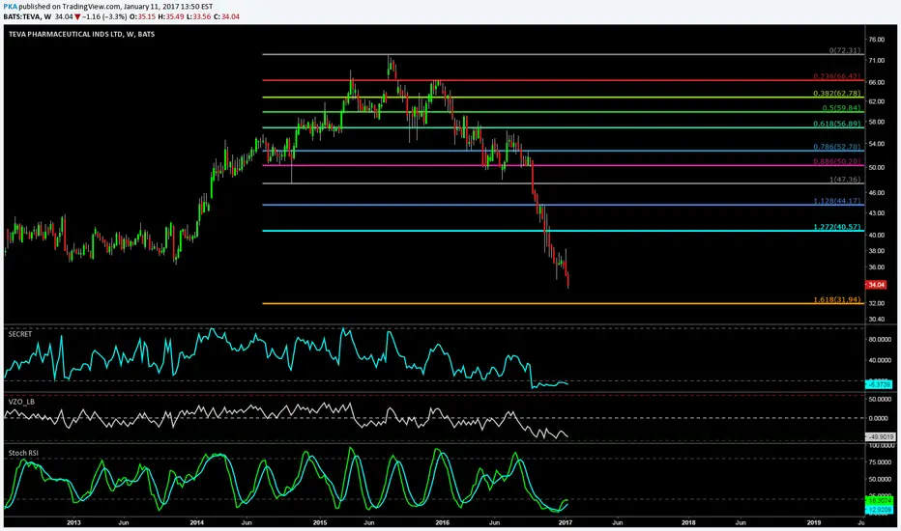Select the 1(47.36) Fibonacci level label
Viewport: 901px width, 531px height.
click(845, 180)
